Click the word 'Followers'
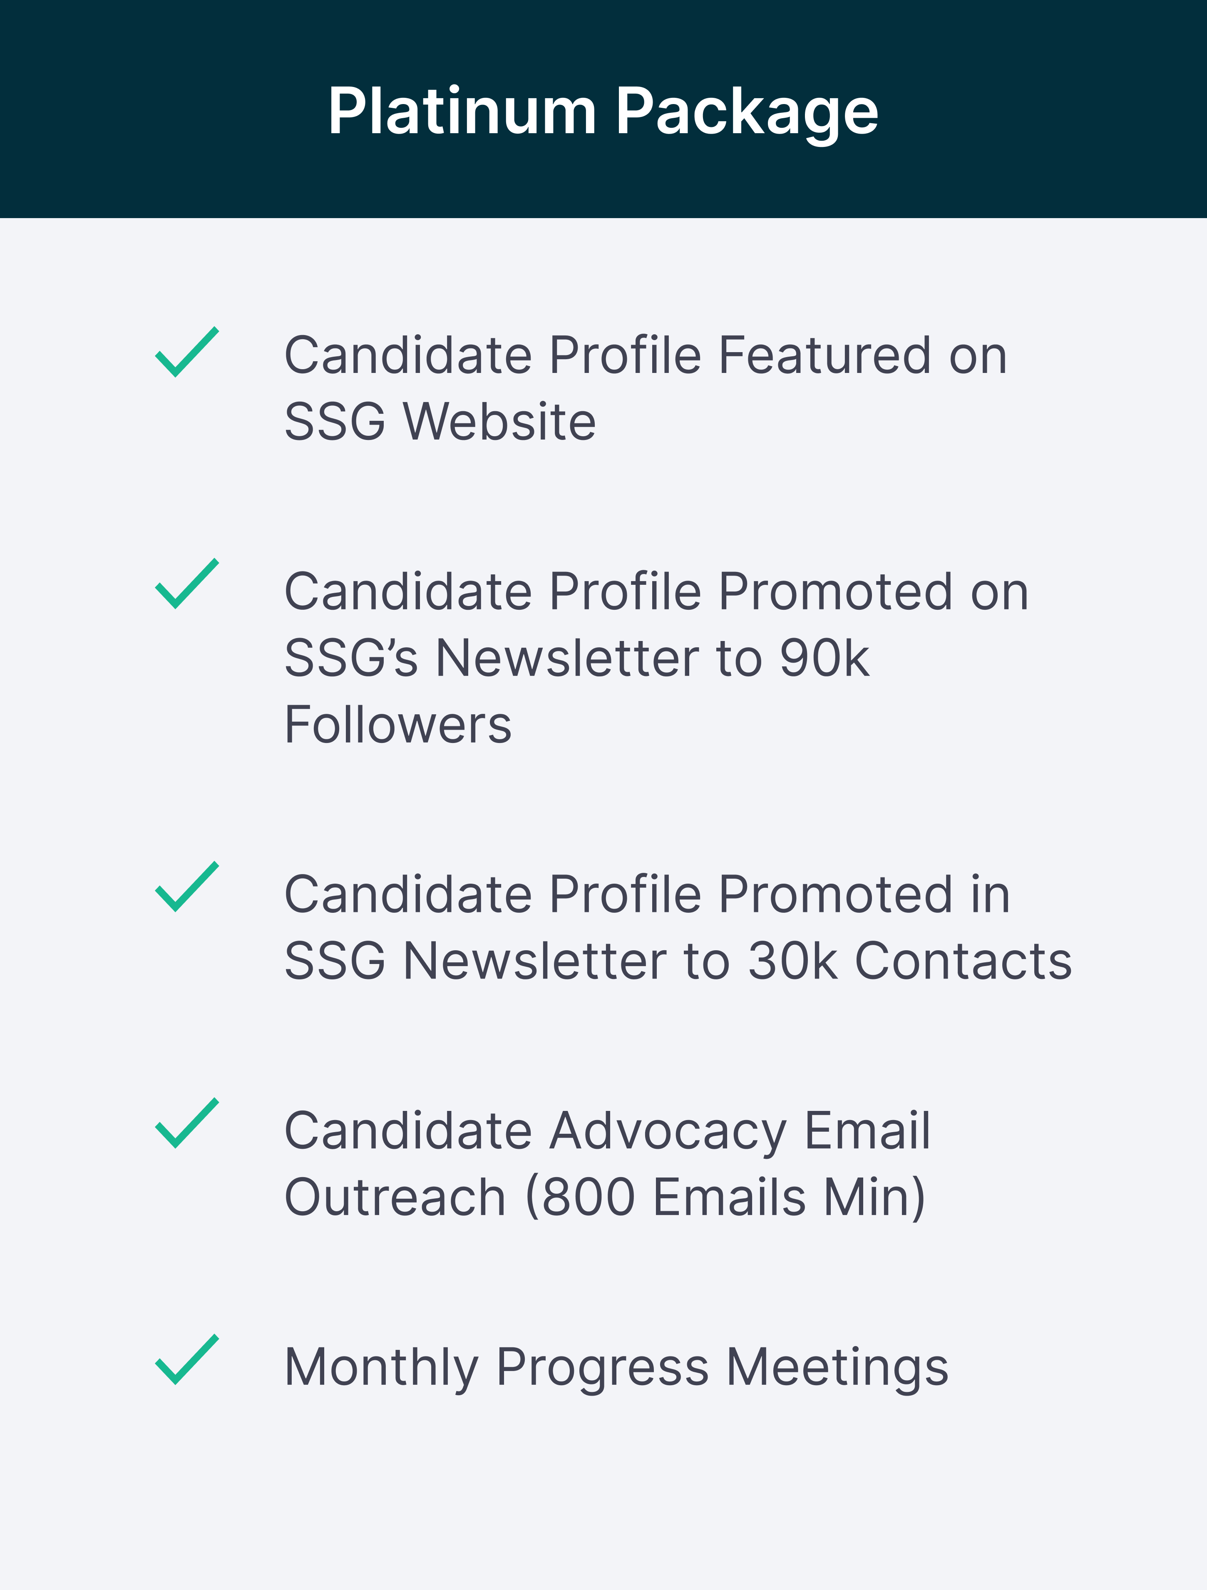Screen dimensions: 1207x1590 tap(398, 725)
